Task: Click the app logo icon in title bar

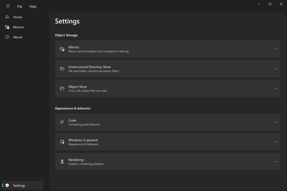Action: tap(8, 6)
